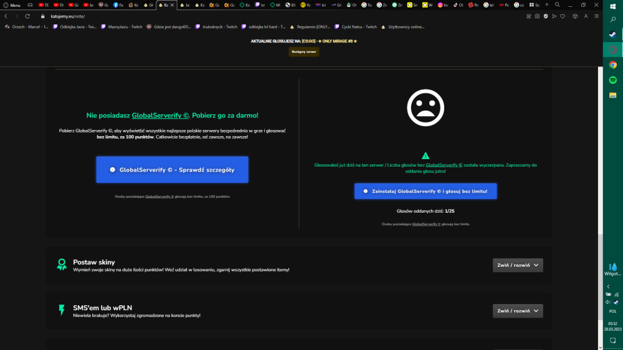Click the sad face icon
623x350 pixels.
(426, 108)
